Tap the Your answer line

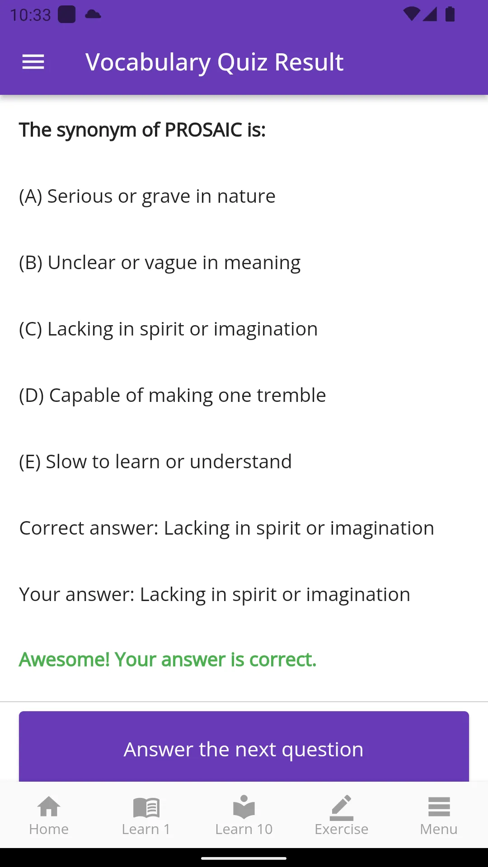(x=215, y=595)
